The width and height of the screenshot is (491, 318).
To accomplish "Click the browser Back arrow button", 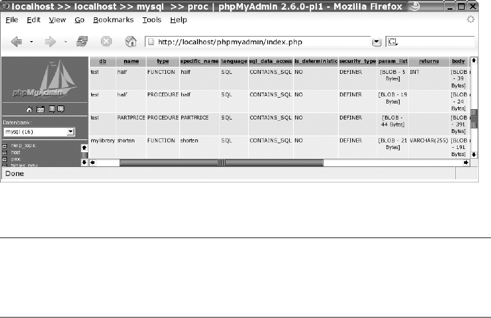I will click(x=17, y=42).
